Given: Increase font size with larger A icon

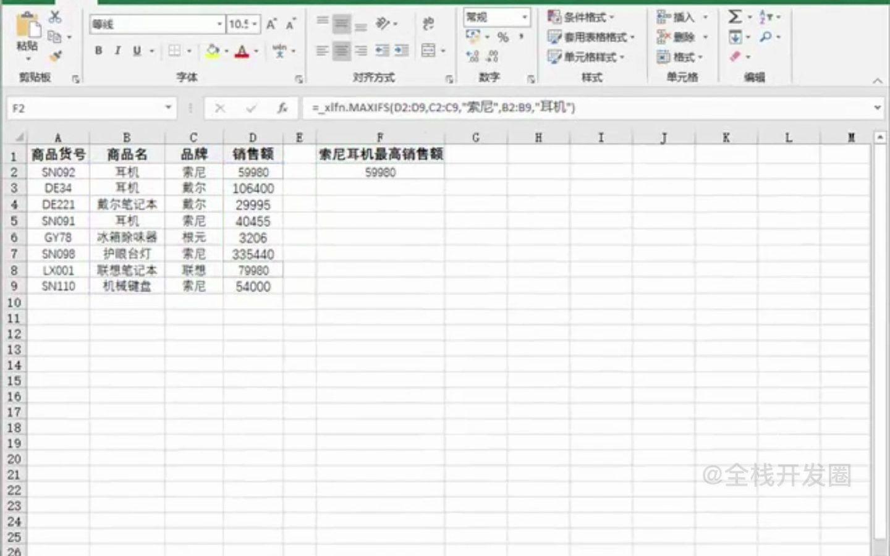Looking at the screenshot, I should coord(271,24).
